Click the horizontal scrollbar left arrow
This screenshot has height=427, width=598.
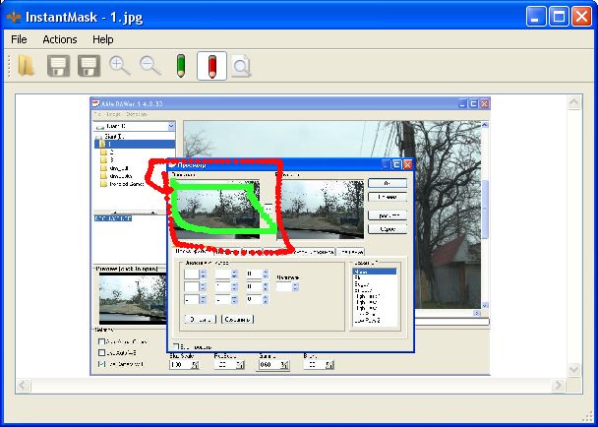point(25,384)
